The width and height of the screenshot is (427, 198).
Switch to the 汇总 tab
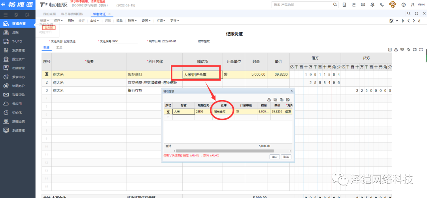point(59,47)
